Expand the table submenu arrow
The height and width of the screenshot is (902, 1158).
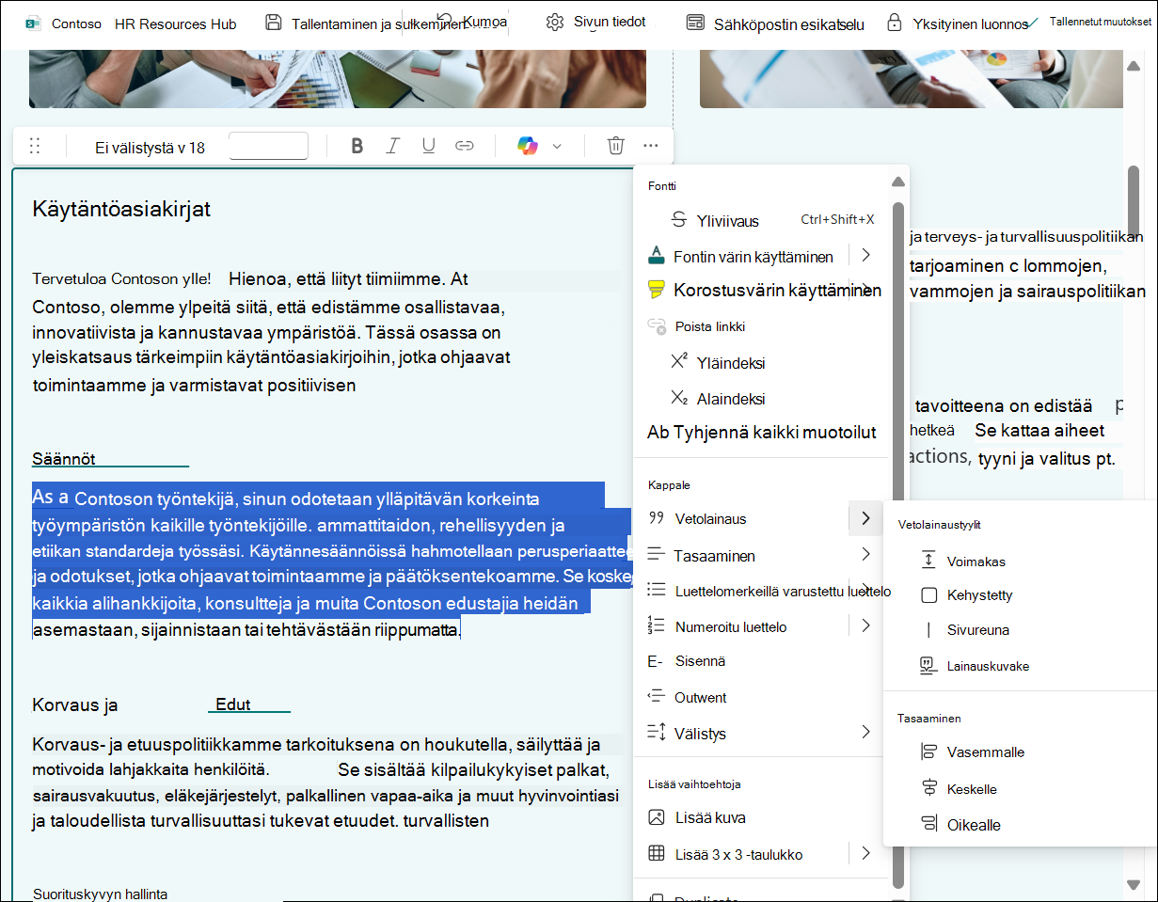[x=865, y=854]
